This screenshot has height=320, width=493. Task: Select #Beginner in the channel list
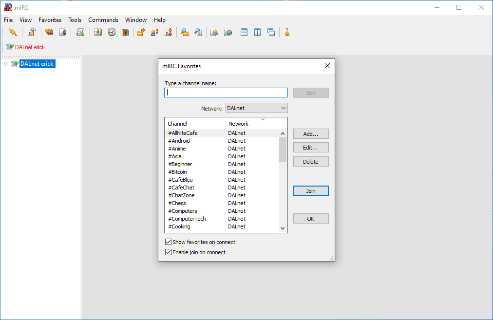click(222, 164)
